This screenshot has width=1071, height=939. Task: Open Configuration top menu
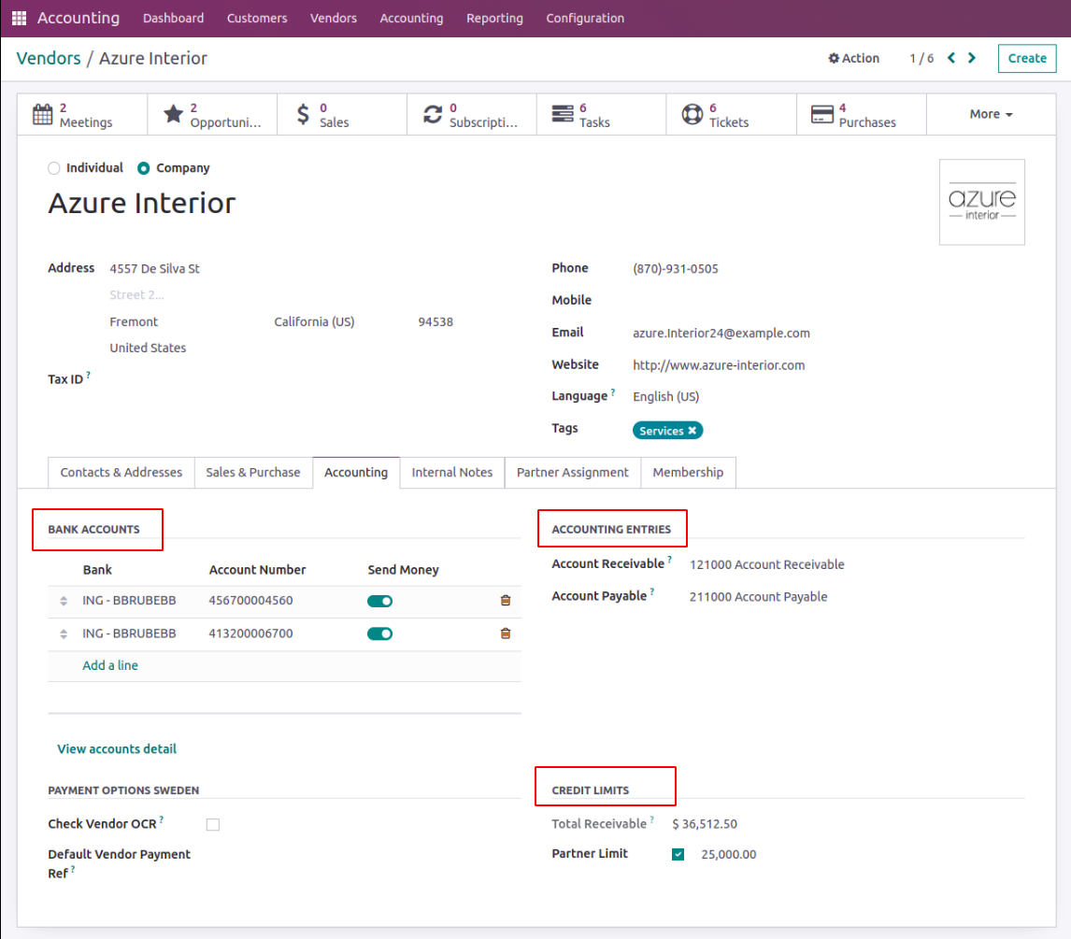585,19
